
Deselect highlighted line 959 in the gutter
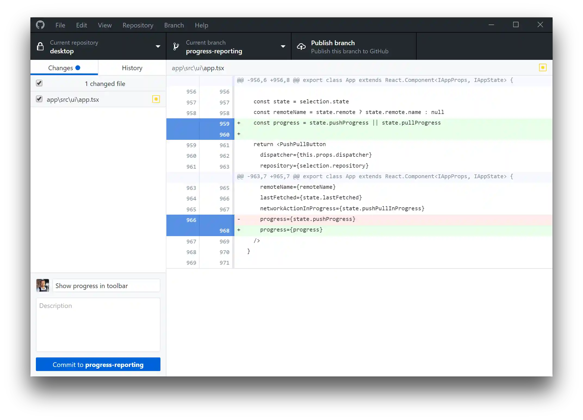(200, 123)
